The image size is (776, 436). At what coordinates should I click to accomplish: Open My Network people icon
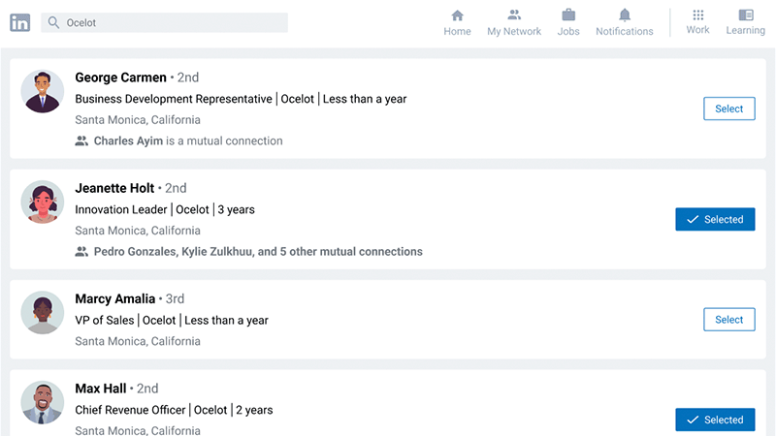click(x=514, y=15)
